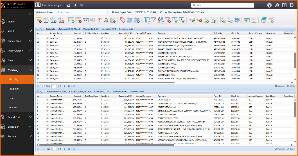Click the funnel filter icon

coord(153,20)
